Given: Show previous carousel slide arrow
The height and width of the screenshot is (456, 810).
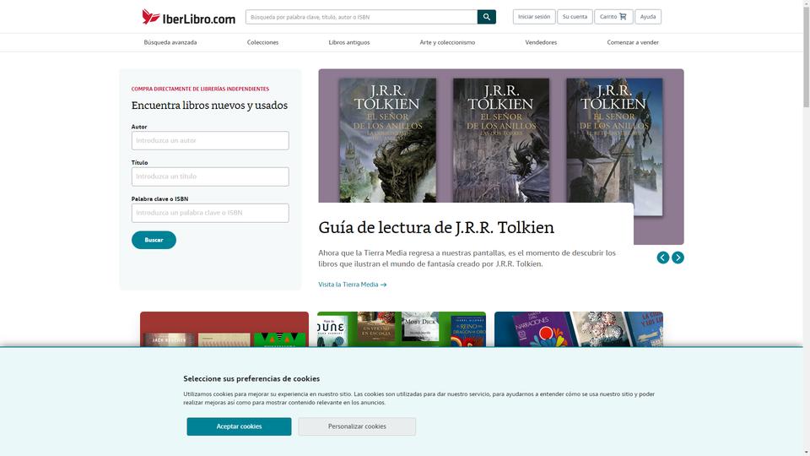Looking at the screenshot, I should coord(663,258).
